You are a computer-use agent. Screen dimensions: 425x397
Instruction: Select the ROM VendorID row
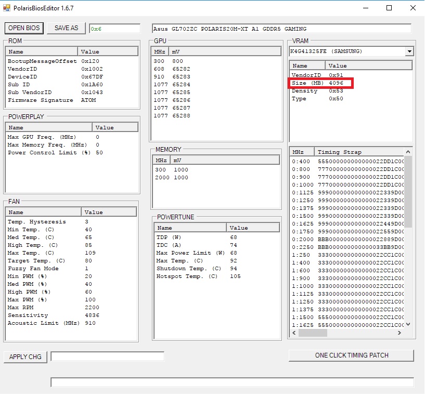(72, 69)
